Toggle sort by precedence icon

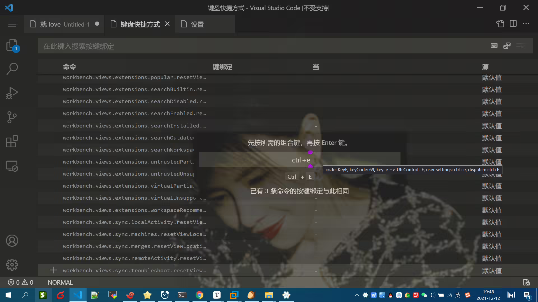click(x=507, y=46)
